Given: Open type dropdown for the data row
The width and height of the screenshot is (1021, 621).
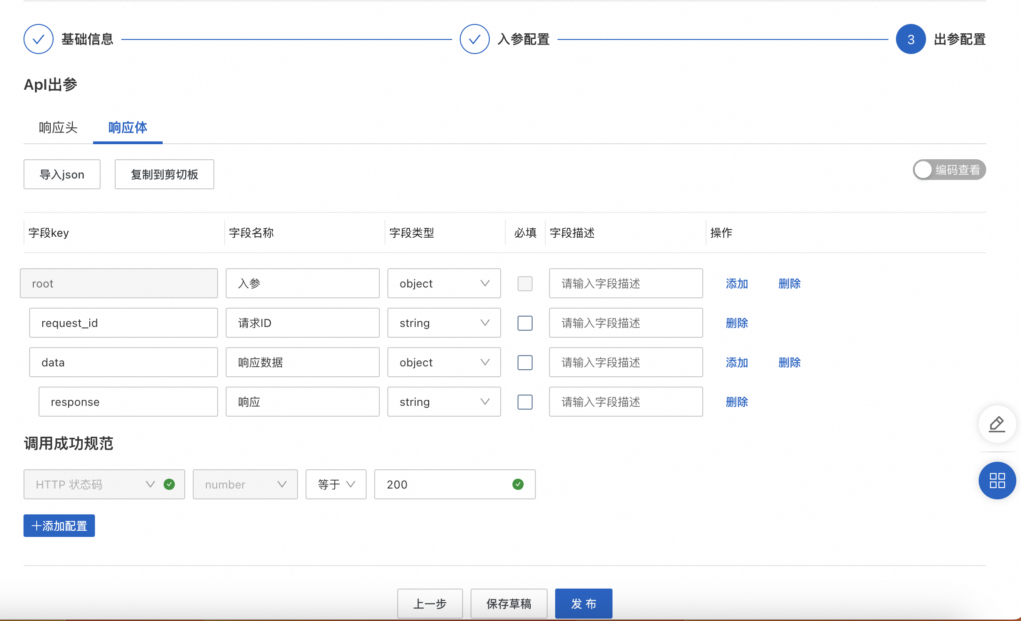Looking at the screenshot, I should tap(444, 363).
